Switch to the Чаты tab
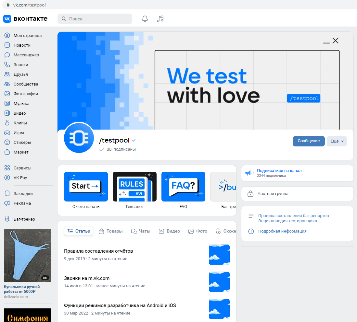The height and width of the screenshot is (322, 357). [140, 231]
